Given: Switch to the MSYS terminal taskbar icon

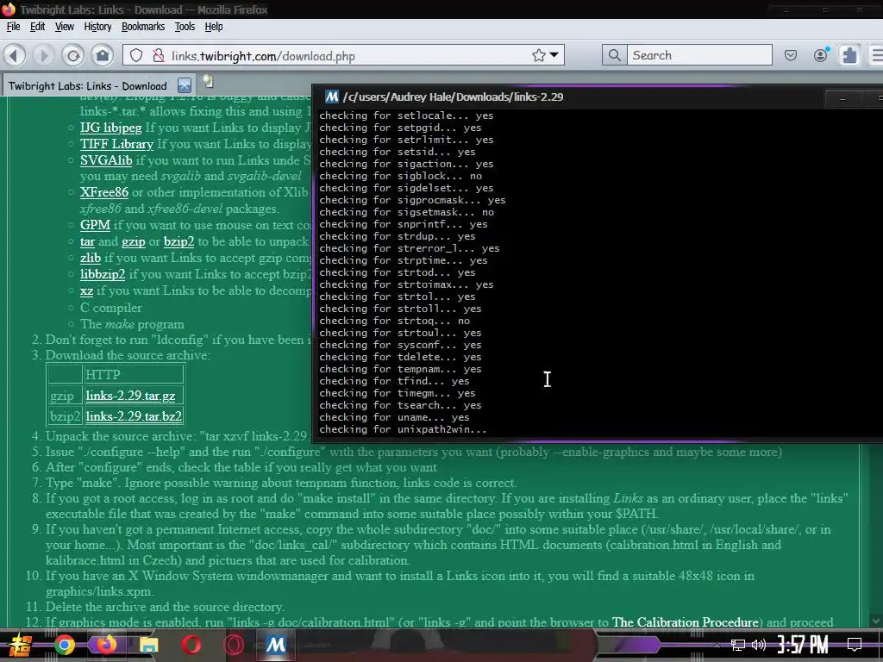Looking at the screenshot, I should pyautogui.click(x=275, y=645).
